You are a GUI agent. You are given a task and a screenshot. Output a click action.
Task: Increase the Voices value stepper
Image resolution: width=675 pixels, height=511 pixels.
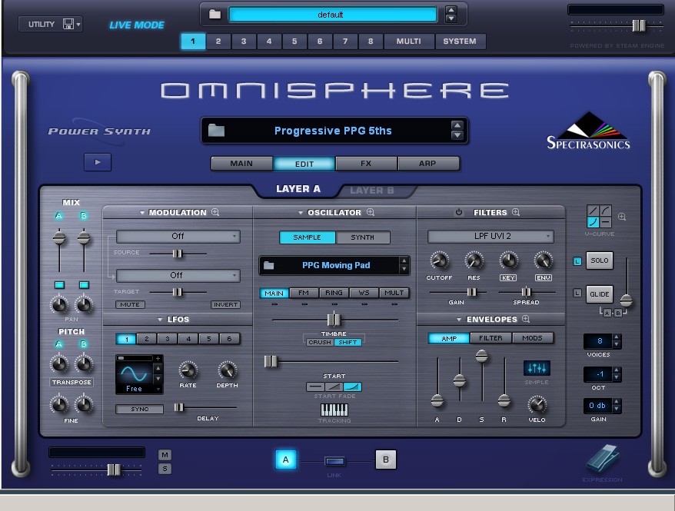point(617,337)
